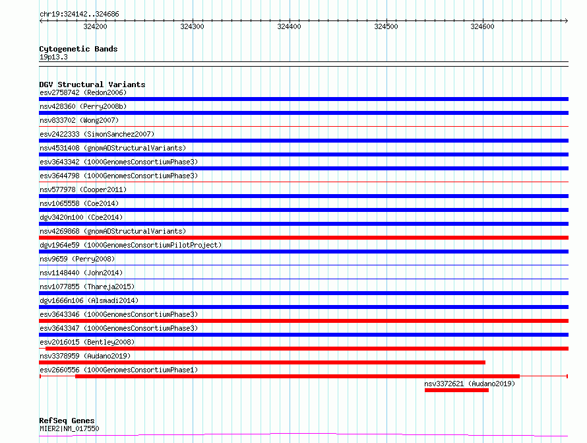Click nsv3378959 (Audano2019) variant label
Image resolution: width=587 pixels, height=443 pixels.
click(85, 356)
